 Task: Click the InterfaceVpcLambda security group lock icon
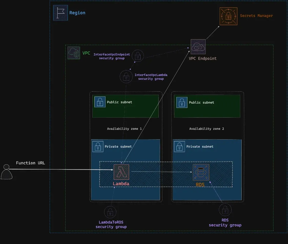(126, 77)
